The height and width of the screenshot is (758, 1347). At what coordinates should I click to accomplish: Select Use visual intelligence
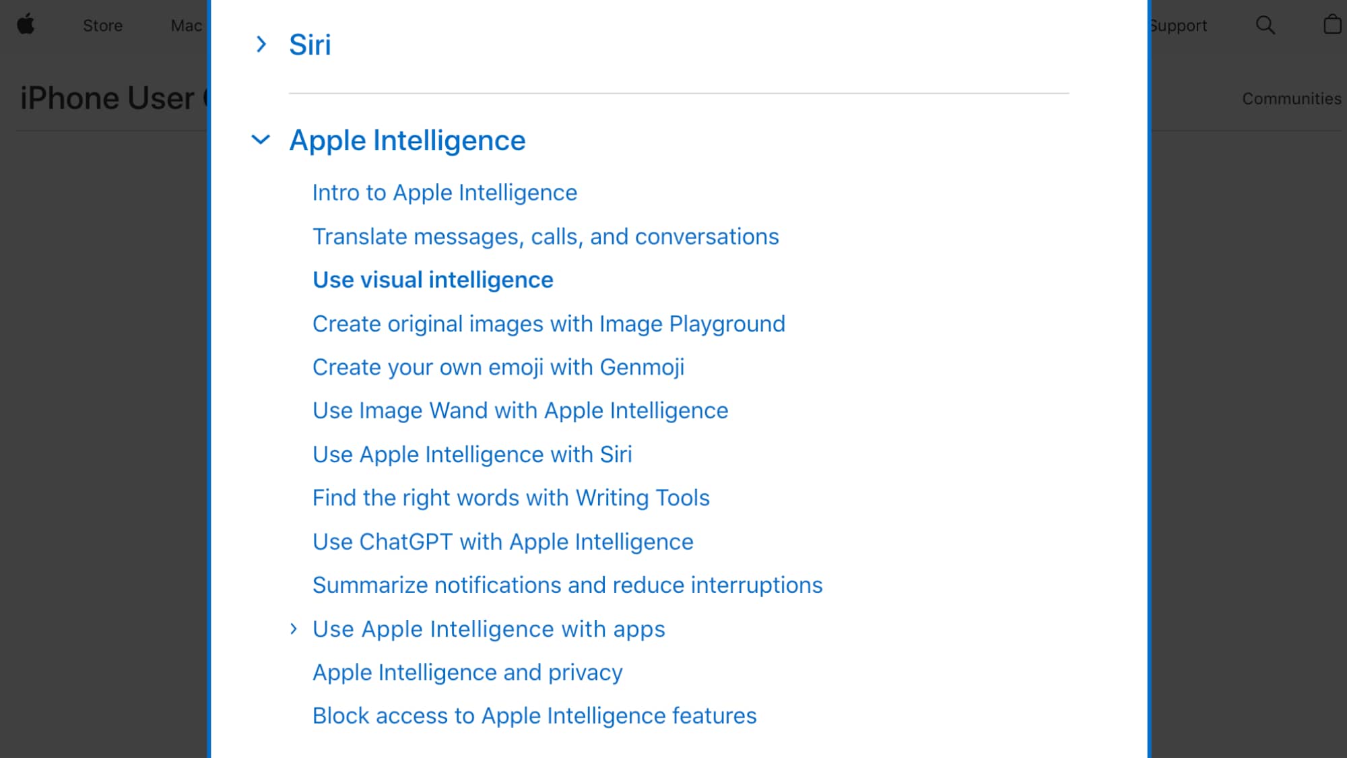[432, 280]
